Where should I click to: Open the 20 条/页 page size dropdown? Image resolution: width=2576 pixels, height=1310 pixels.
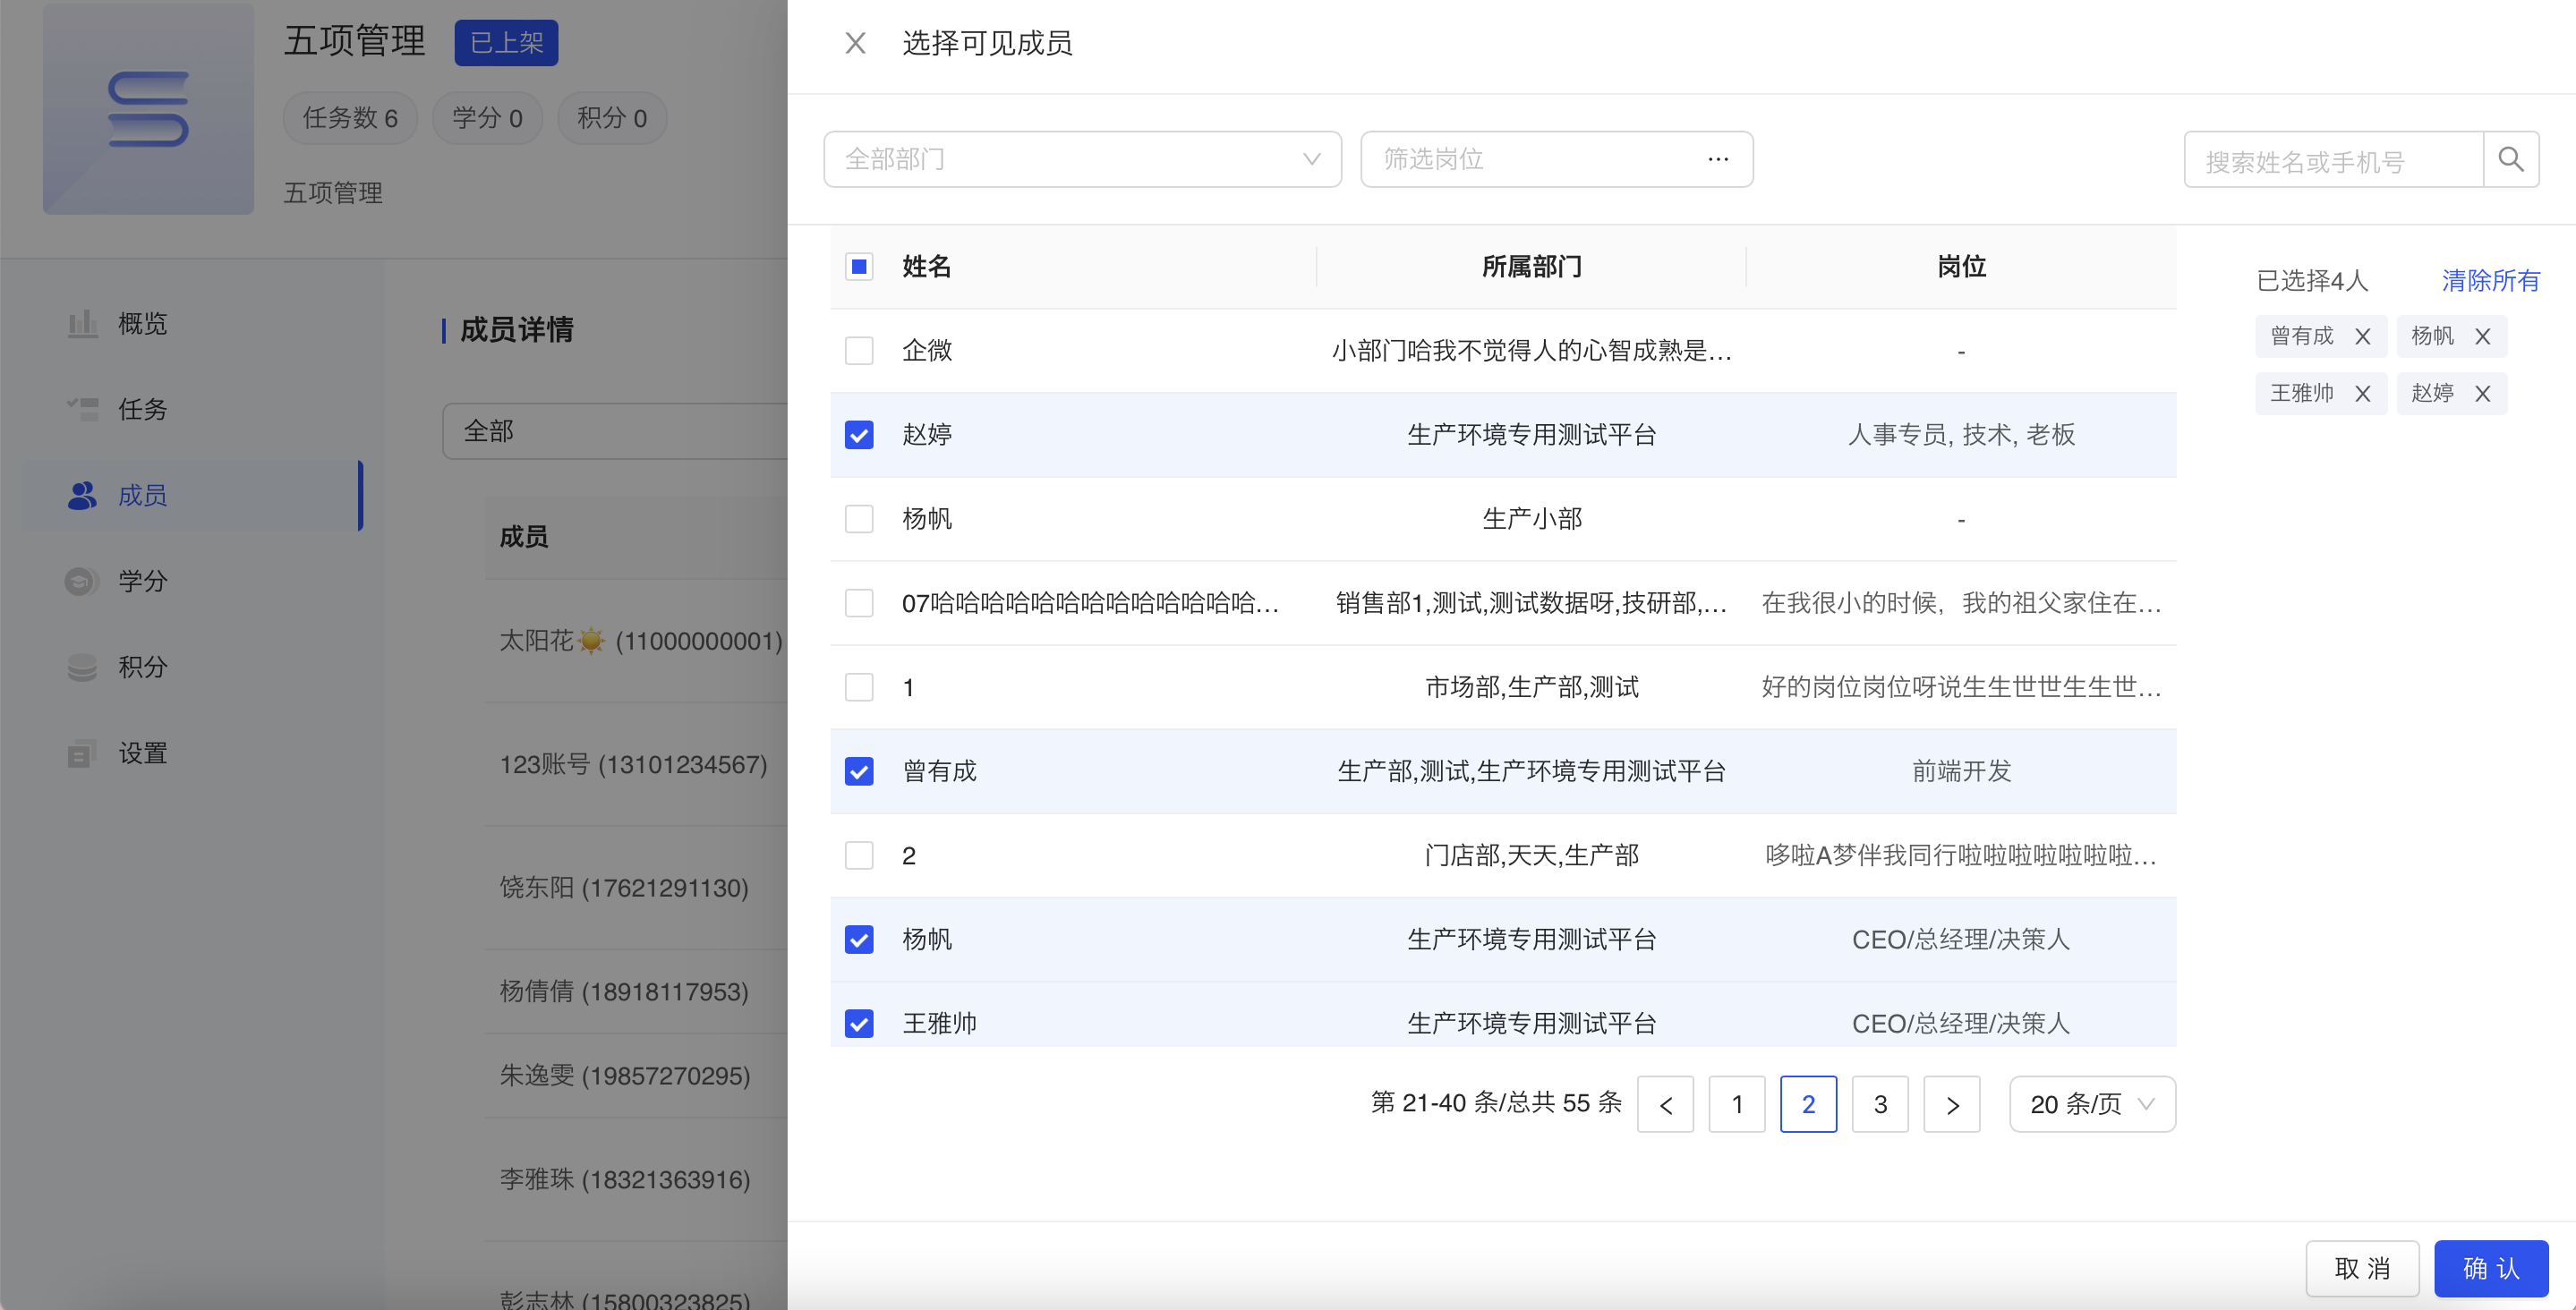coord(2092,1104)
